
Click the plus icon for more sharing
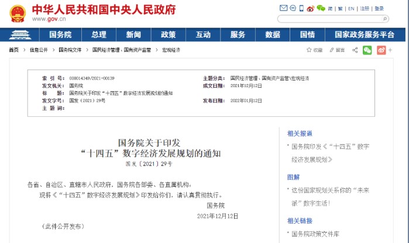[390, 50]
